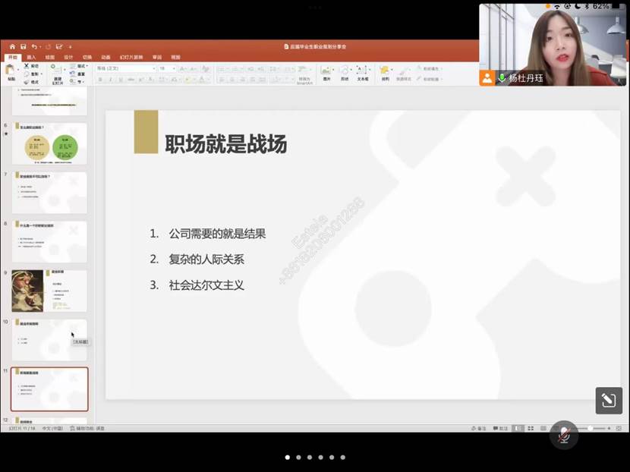Mute the microphone in the meeting bar
The height and width of the screenshot is (472, 630).
point(564,436)
